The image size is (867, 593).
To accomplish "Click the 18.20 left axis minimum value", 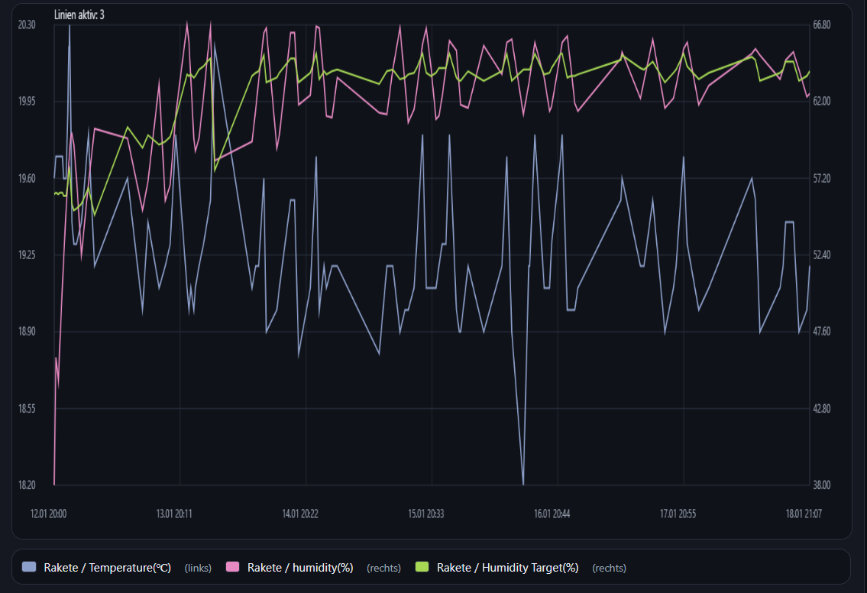I will [26, 485].
